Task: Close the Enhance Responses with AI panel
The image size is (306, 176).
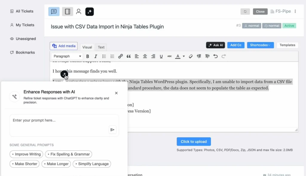Action: point(116,93)
